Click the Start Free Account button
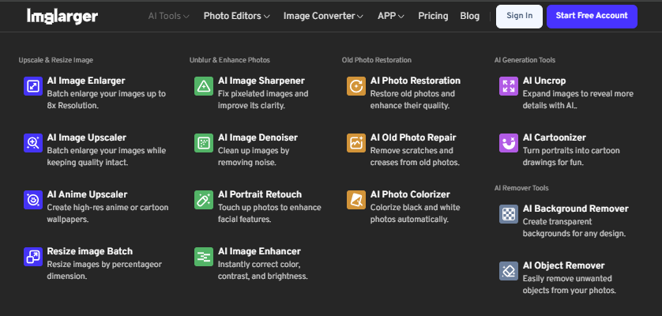Screen dimensions: 662x316 pos(591,16)
